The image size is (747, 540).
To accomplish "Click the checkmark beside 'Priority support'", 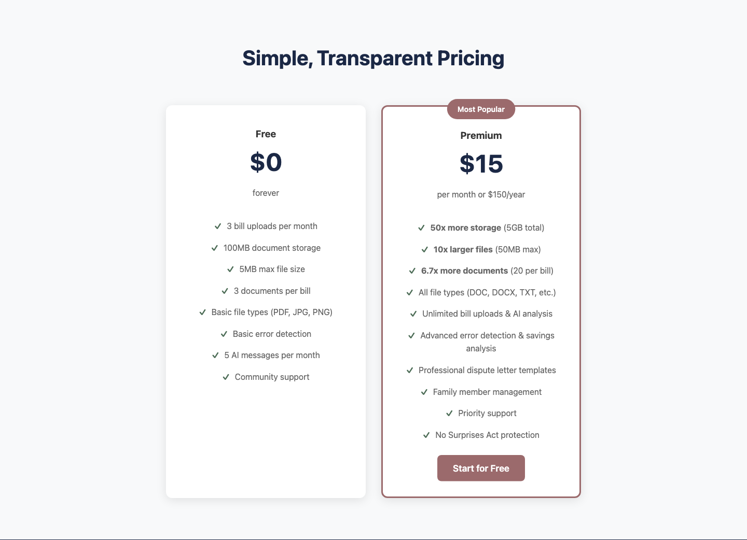I will (450, 413).
